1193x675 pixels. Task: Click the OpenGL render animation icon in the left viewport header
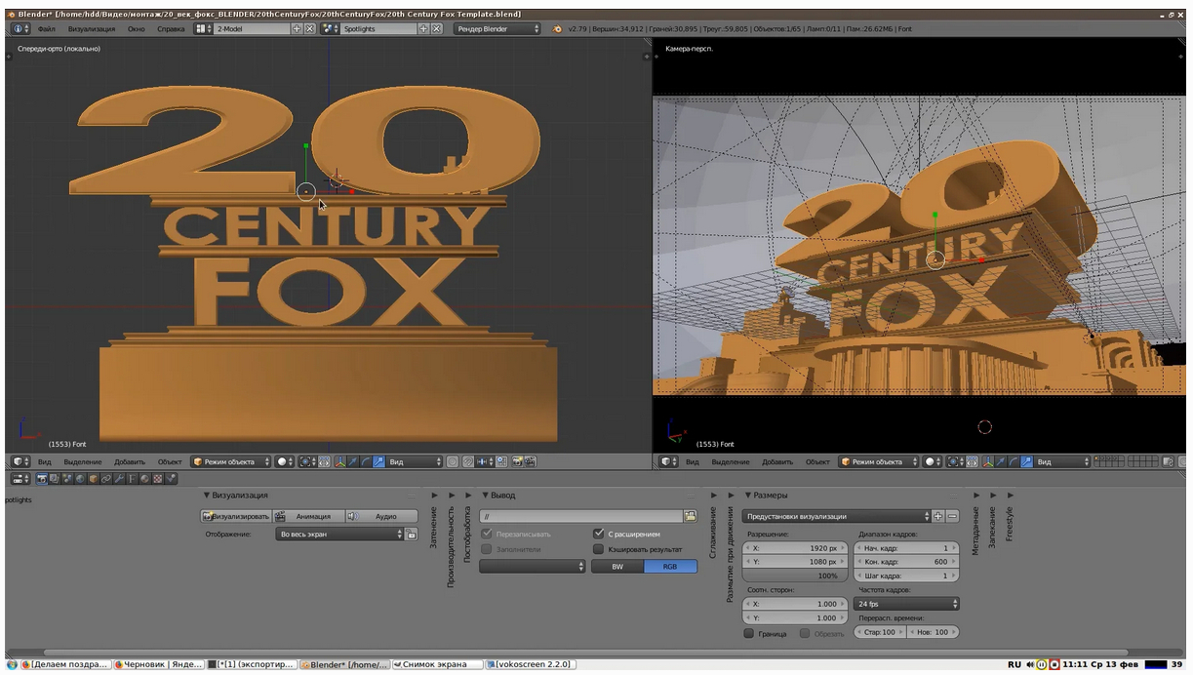[531, 461]
